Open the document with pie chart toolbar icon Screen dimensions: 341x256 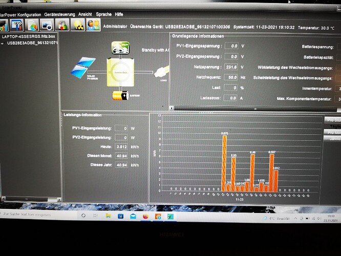[32, 25]
